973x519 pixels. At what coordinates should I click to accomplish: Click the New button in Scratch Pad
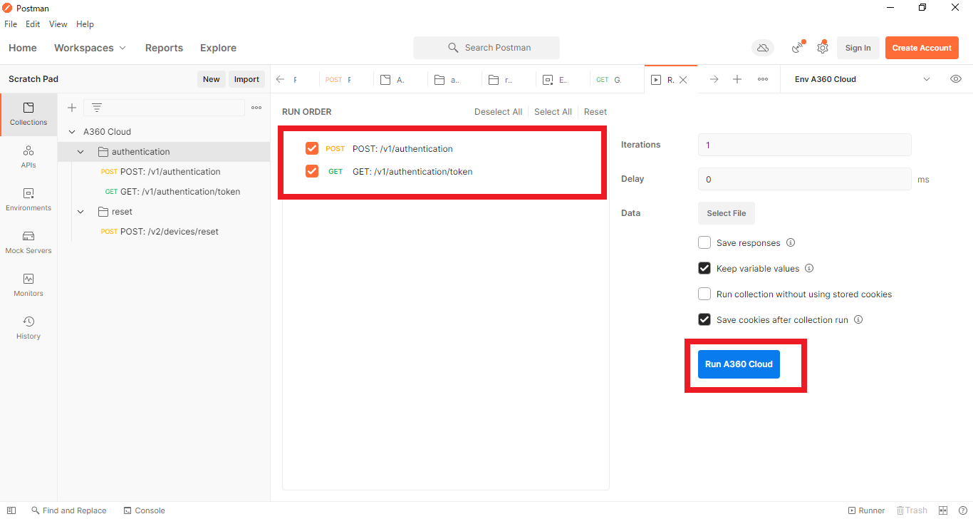tap(211, 79)
